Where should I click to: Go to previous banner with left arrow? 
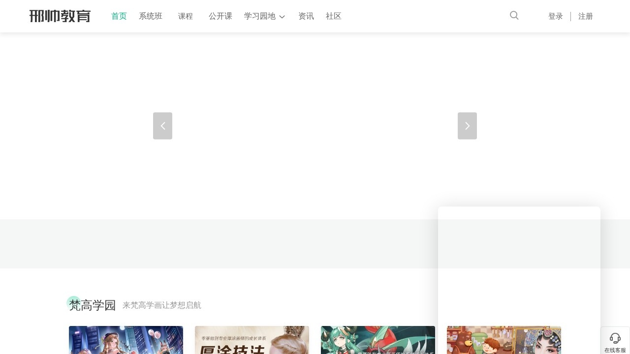tap(162, 125)
